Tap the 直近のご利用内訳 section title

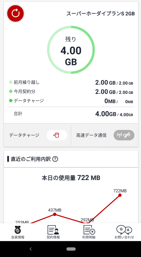(31, 159)
